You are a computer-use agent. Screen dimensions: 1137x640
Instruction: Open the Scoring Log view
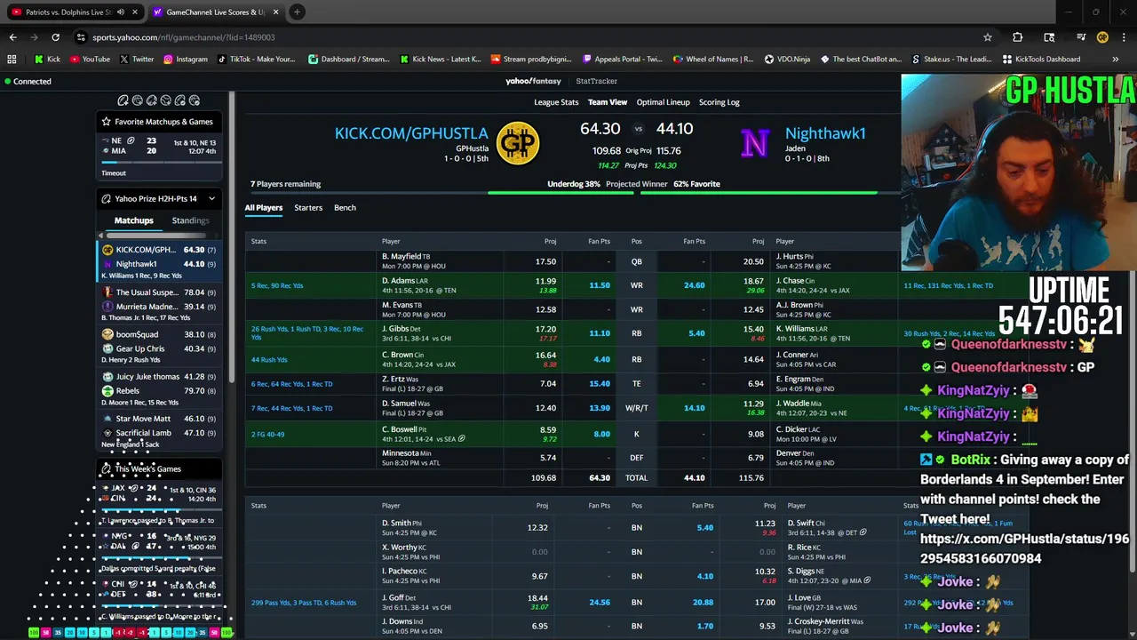719,102
